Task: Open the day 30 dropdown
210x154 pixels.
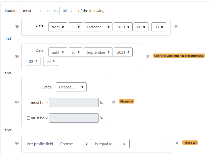Action: click(75, 52)
